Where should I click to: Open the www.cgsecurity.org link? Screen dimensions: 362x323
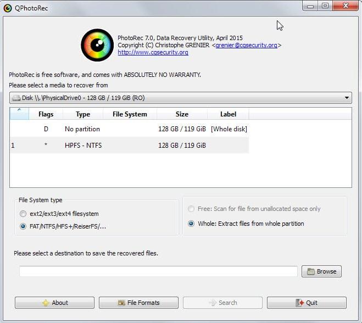click(x=153, y=53)
